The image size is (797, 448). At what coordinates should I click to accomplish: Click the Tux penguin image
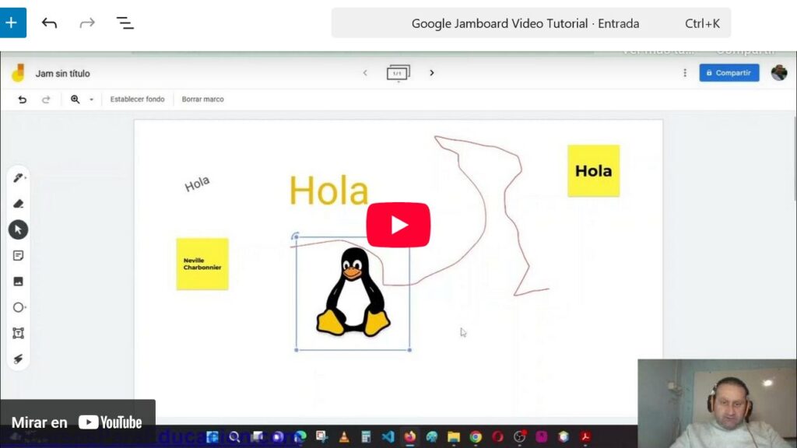pos(353,293)
